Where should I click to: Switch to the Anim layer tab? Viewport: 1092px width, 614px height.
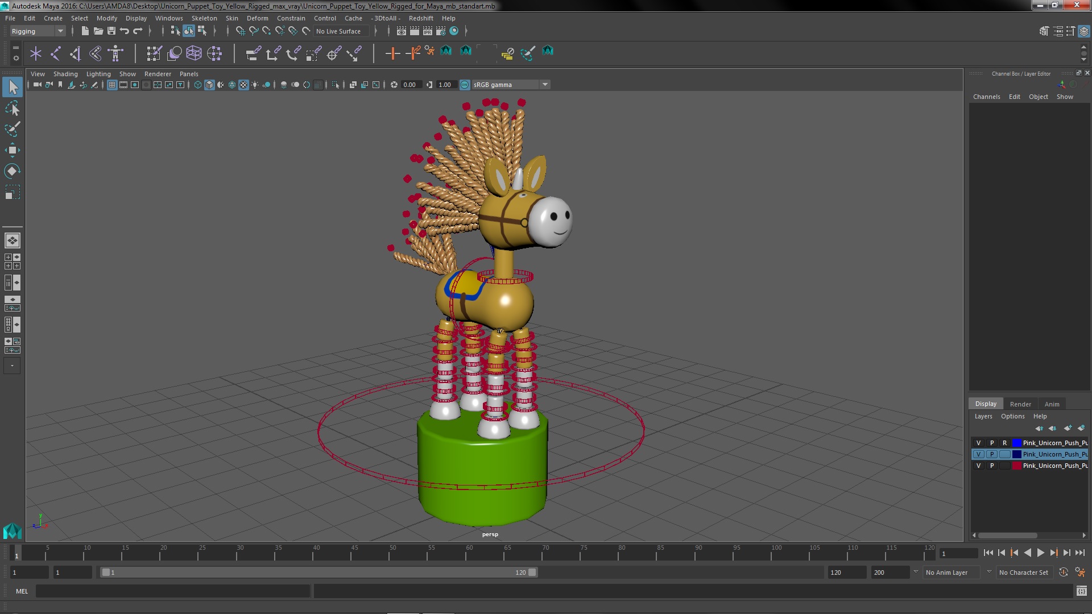[1052, 404]
